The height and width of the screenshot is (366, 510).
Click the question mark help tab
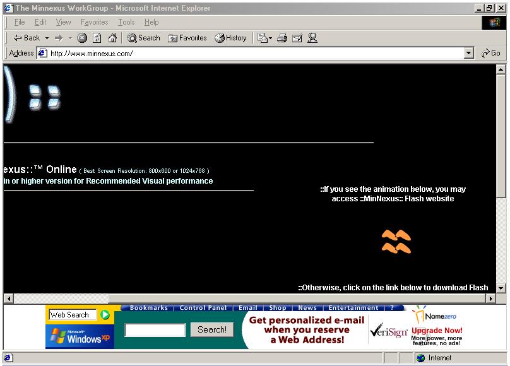coord(392,308)
